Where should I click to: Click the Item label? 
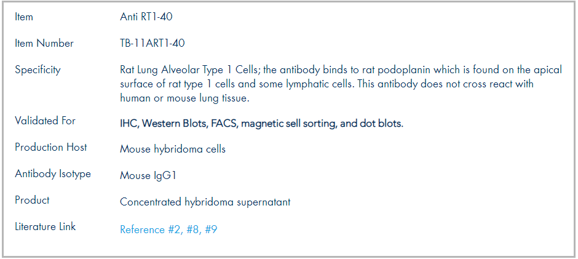pos(23,17)
